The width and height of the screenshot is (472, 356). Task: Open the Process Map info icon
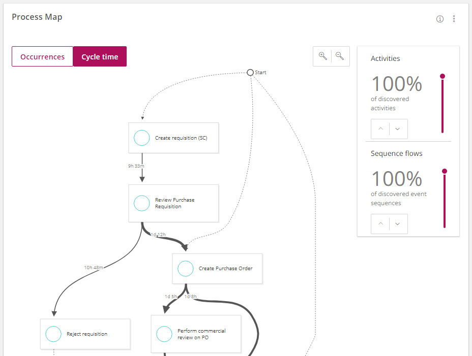[440, 19]
